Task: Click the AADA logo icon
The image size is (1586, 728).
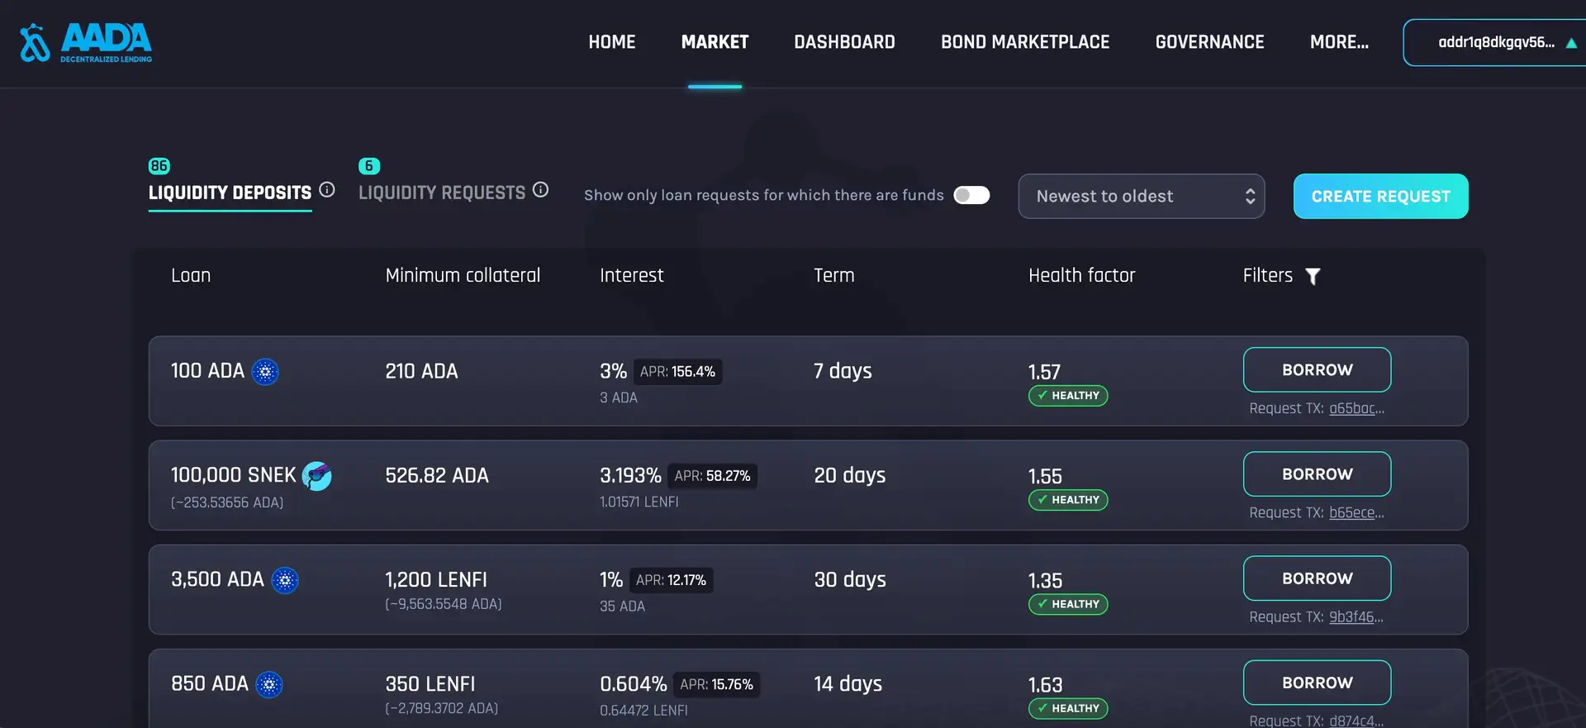Action: click(x=35, y=42)
